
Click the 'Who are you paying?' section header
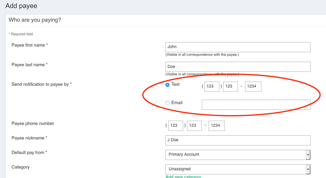pyautogui.click(x=35, y=20)
